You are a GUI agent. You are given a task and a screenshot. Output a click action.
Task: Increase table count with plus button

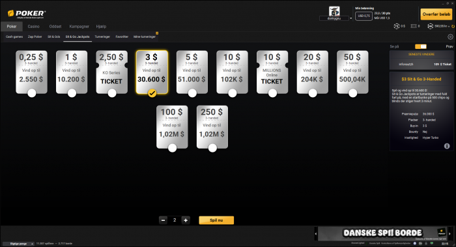[x=186, y=220]
